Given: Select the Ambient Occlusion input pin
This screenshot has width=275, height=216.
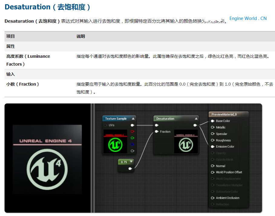Looking at the screenshot, I should pos(213,198).
